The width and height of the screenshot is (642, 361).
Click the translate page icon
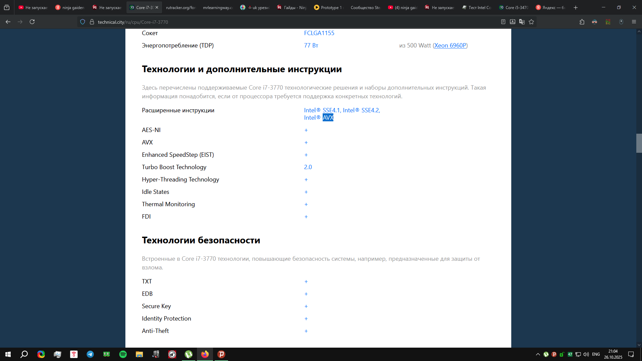tap(522, 22)
